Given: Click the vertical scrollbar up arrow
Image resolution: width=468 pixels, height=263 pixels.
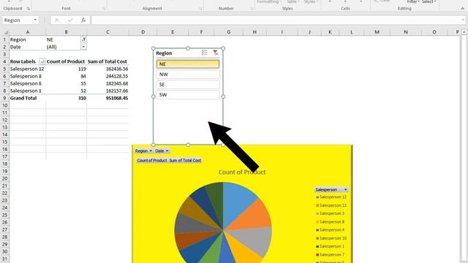Looking at the screenshot, I should click(x=464, y=32).
